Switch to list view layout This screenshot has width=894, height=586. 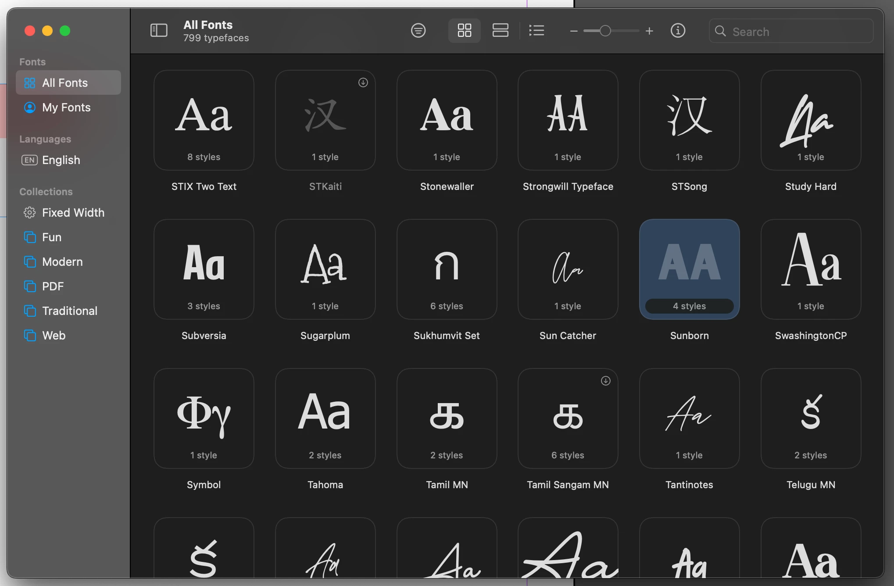pyautogui.click(x=536, y=31)
